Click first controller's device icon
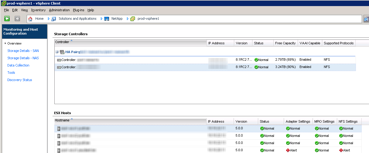 coord(59,60)
